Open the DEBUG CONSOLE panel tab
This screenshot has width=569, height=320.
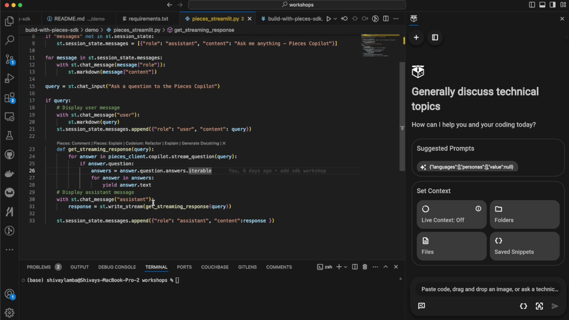pos(117,267)
